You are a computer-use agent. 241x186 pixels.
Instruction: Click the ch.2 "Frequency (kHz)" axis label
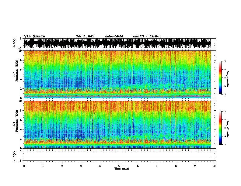17,121
